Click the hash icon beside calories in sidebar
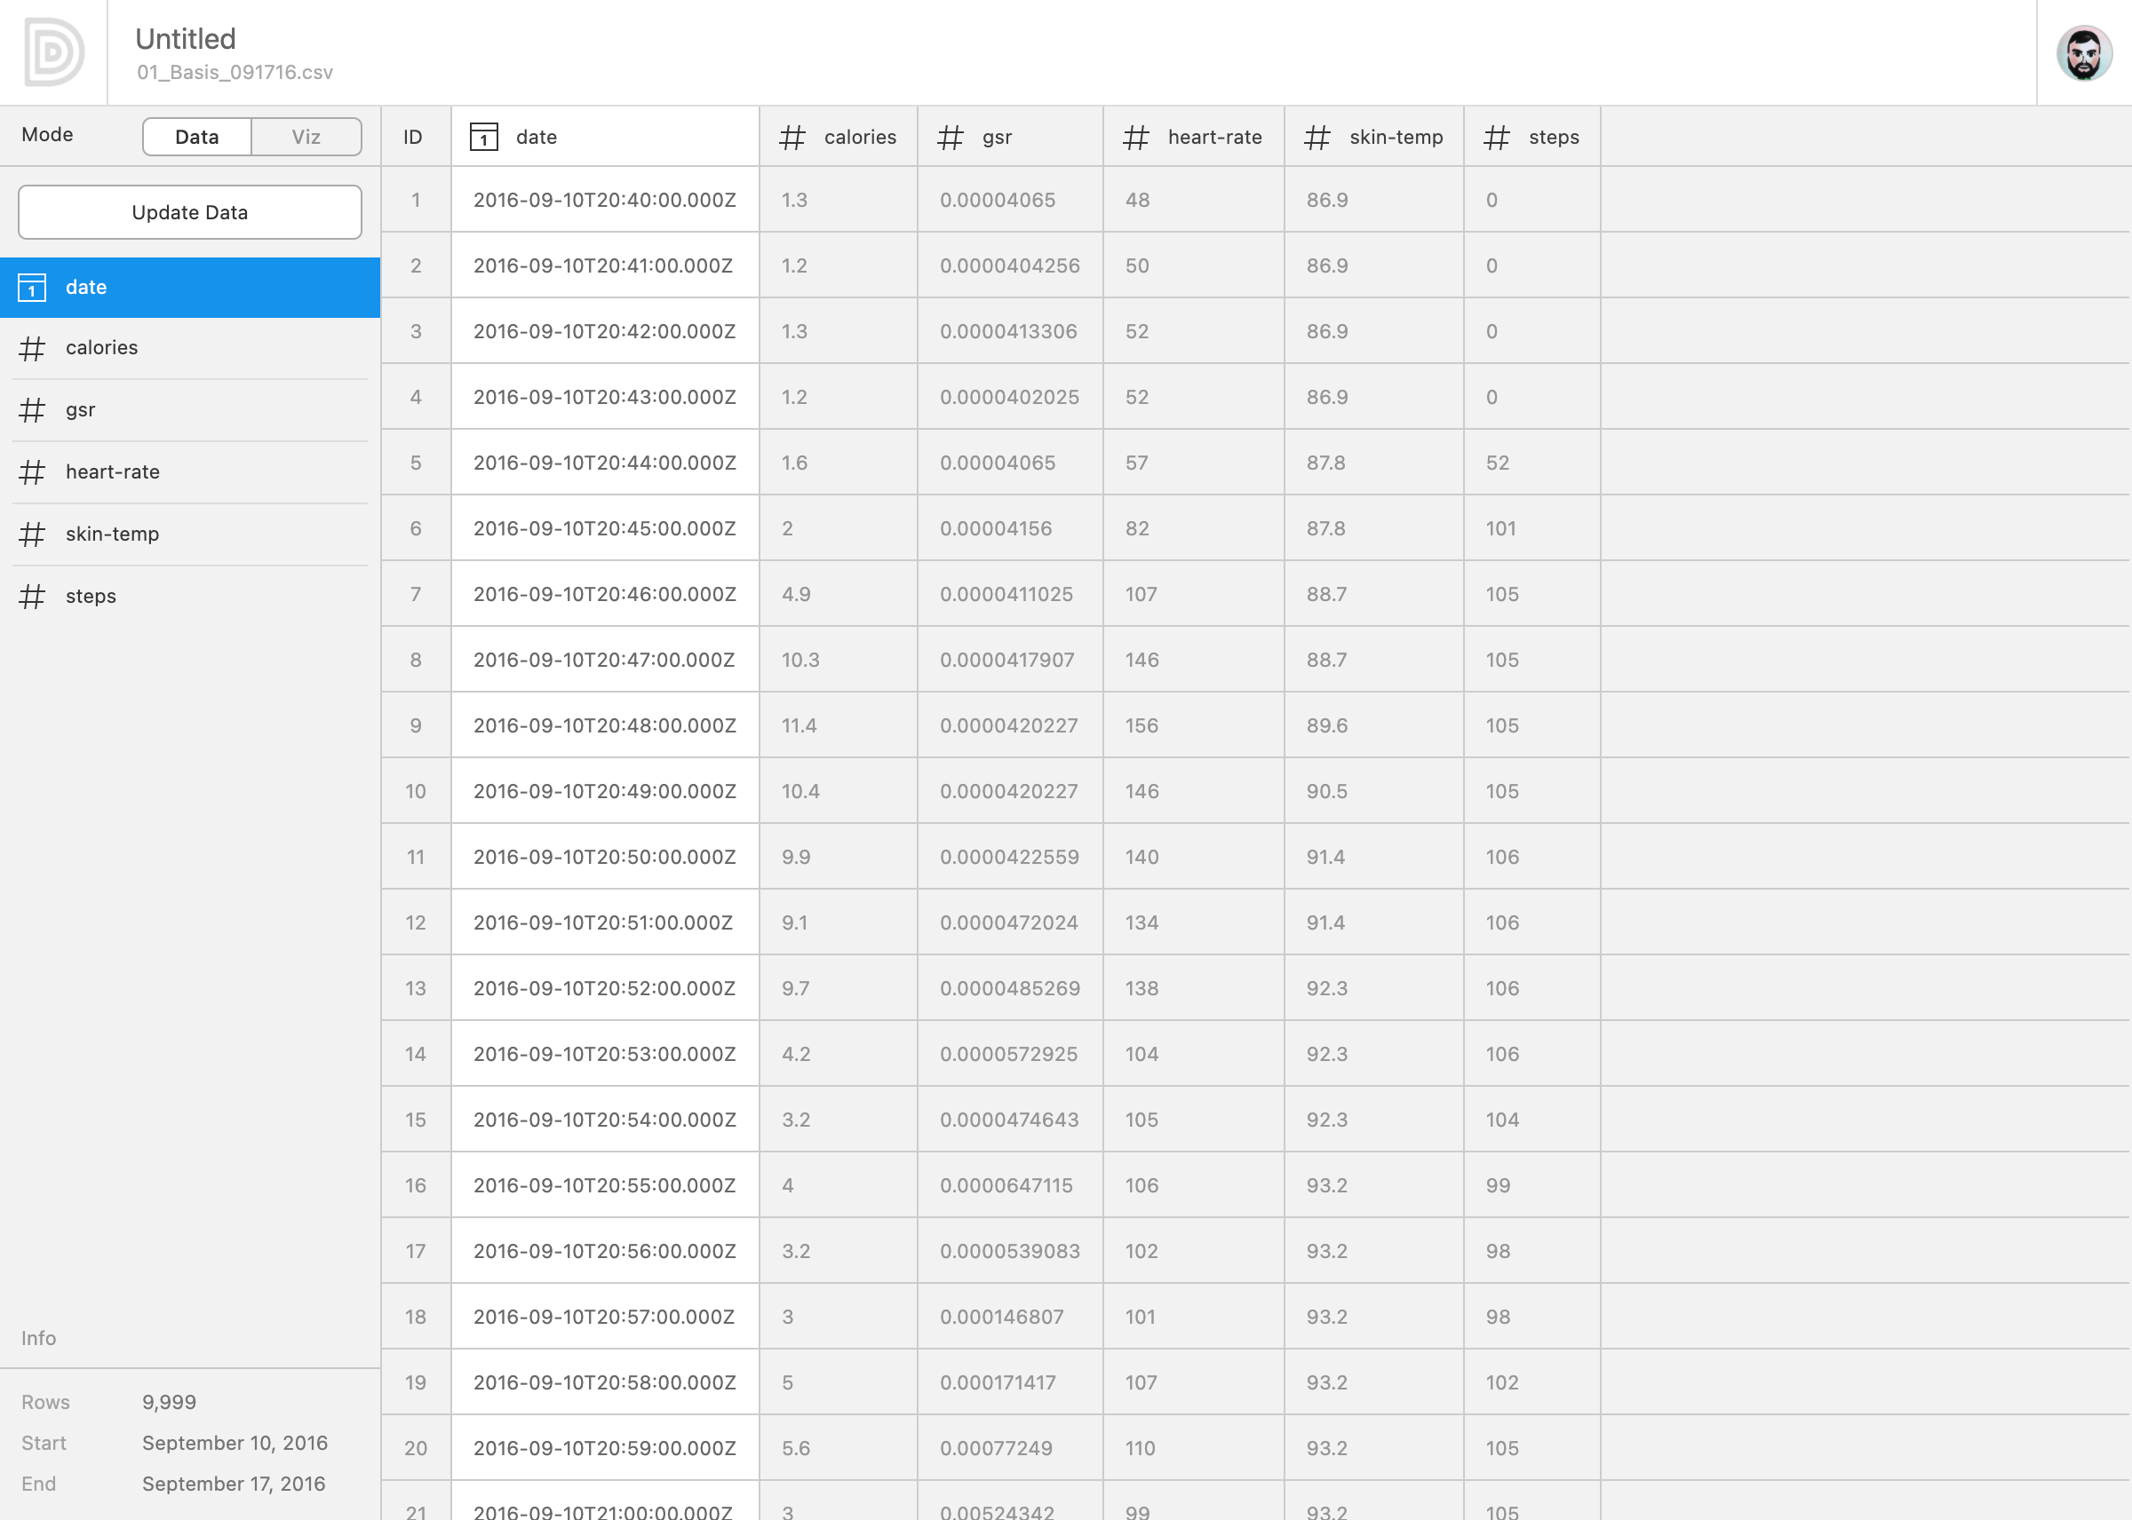 coord(32,348)
